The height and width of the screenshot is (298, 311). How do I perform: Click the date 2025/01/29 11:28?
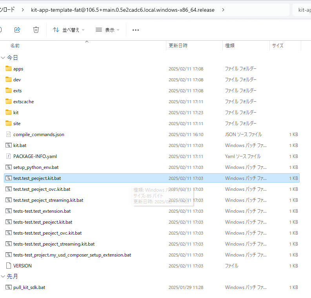point(186,287)
